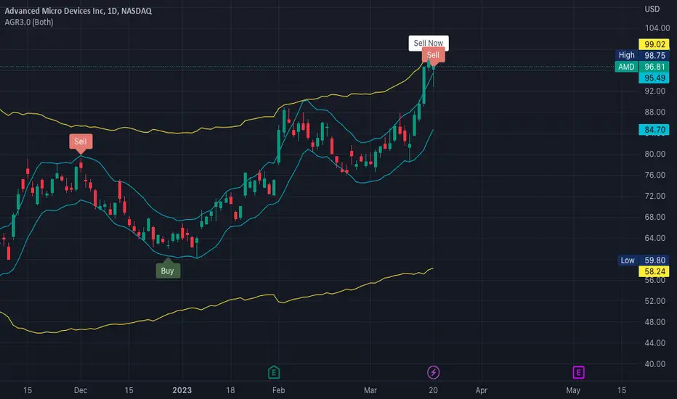Click the Mar label on time axis
Screen dimensions: 677x399
point(370,390)
